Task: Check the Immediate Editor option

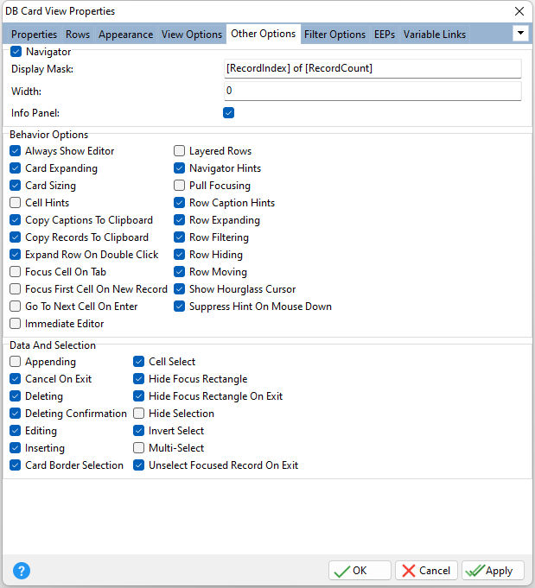Action: pos(15,323)
